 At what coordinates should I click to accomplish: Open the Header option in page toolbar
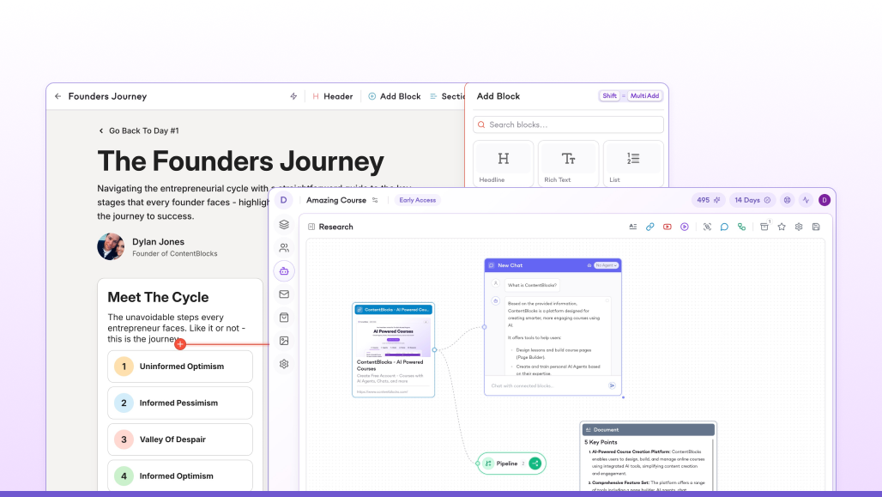[332, 96]
